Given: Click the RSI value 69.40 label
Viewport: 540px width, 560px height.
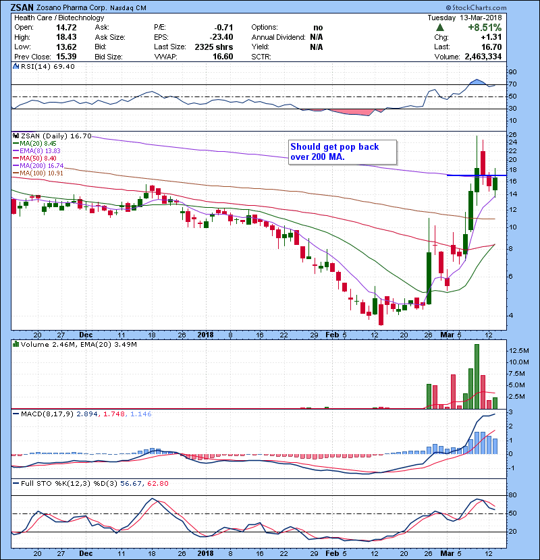Looking at the screenshot, I should point(65,66).
